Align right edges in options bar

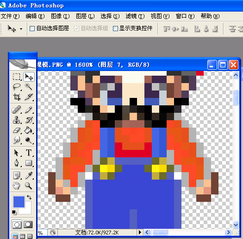click(x=215, y=29)
